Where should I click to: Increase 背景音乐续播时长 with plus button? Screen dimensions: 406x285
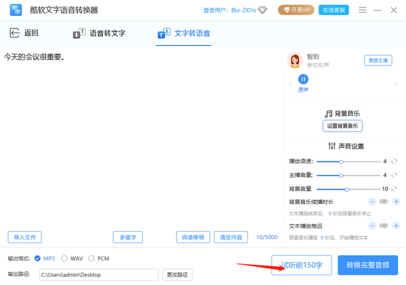396,201
